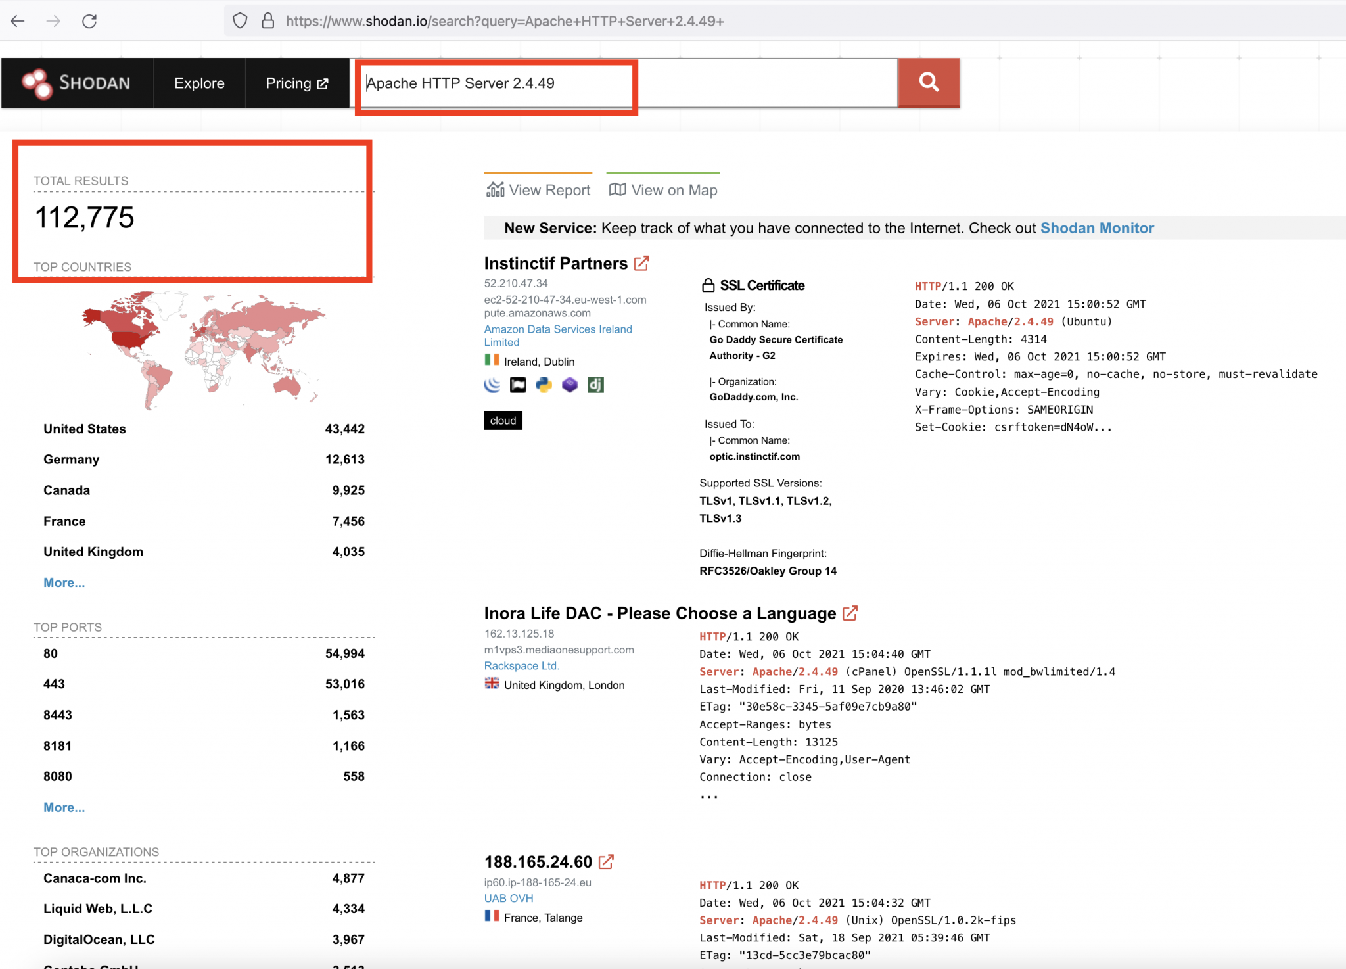Click the Python technology icon
The height and width of the screenshot is (969, 1346).
(544, 385)
